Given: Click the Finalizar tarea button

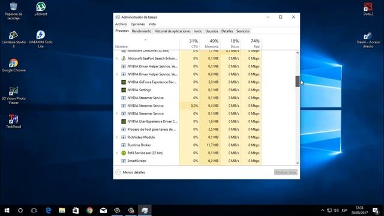Looking at the screenshot, I should pyautogui.click(x=286, y=172).
